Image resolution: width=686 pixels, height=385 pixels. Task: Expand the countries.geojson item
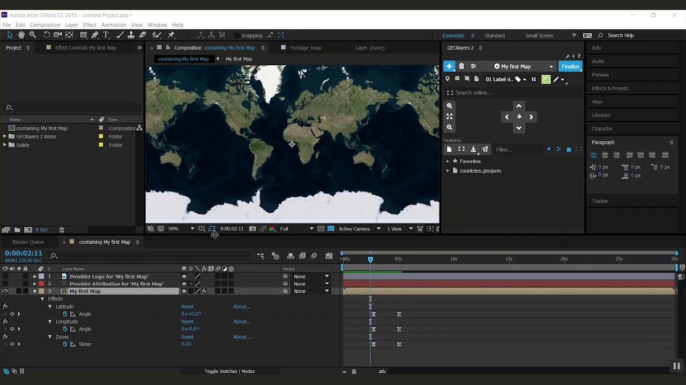(448, 171)
